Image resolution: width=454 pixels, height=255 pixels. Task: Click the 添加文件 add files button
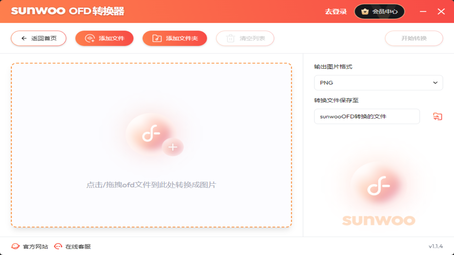104,38
